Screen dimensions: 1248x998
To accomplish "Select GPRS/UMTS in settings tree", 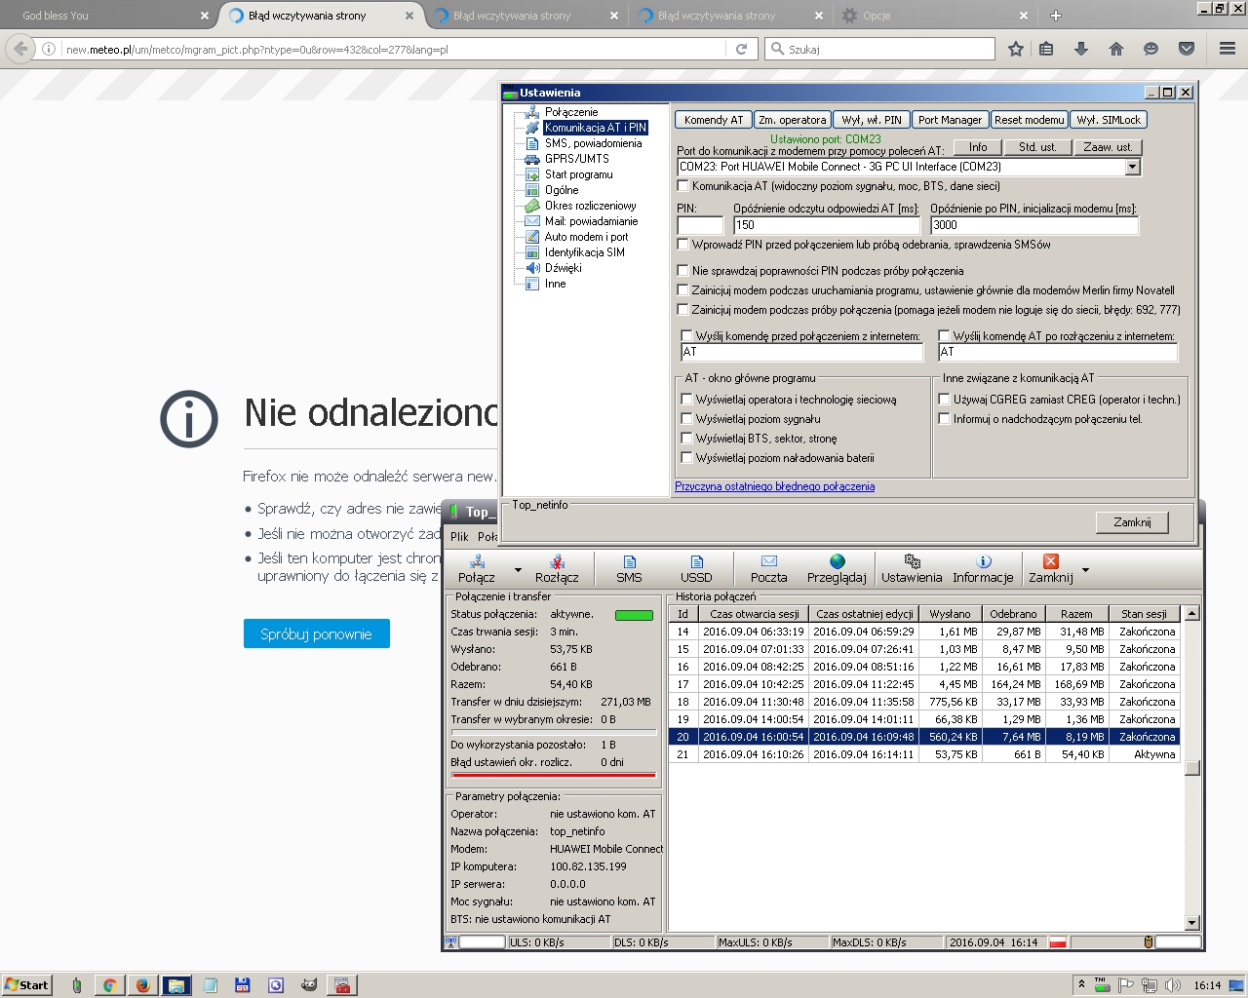I will point(576,159).
